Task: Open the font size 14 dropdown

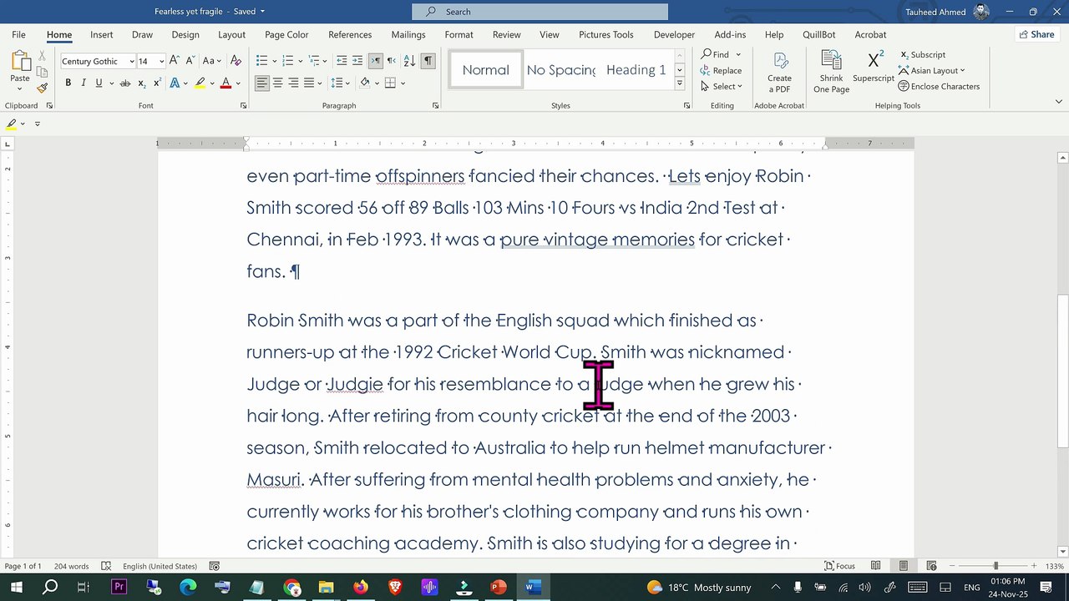Action: pyautogui.click(x=162, y=61)
